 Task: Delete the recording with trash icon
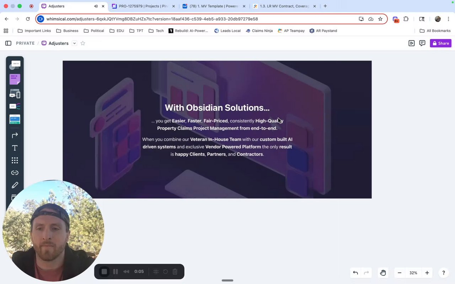click(x=175, y=272)
